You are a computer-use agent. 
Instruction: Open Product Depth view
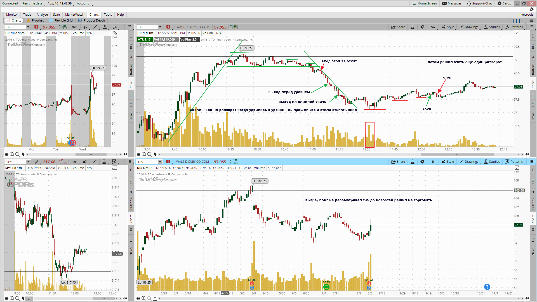point(92,20)
